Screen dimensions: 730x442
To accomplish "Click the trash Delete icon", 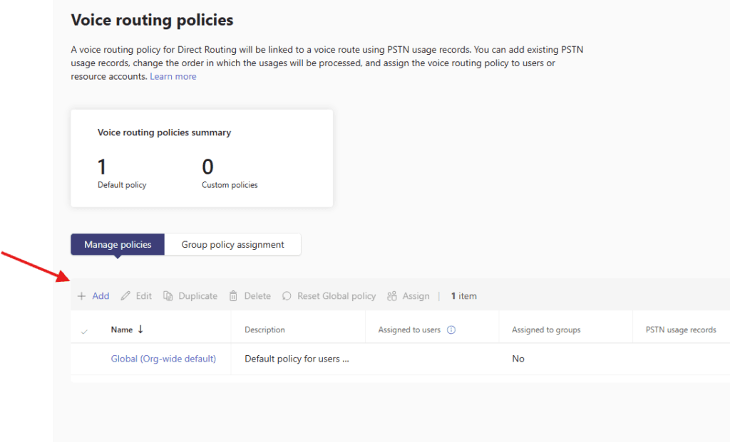I will (x=233, y=296).
